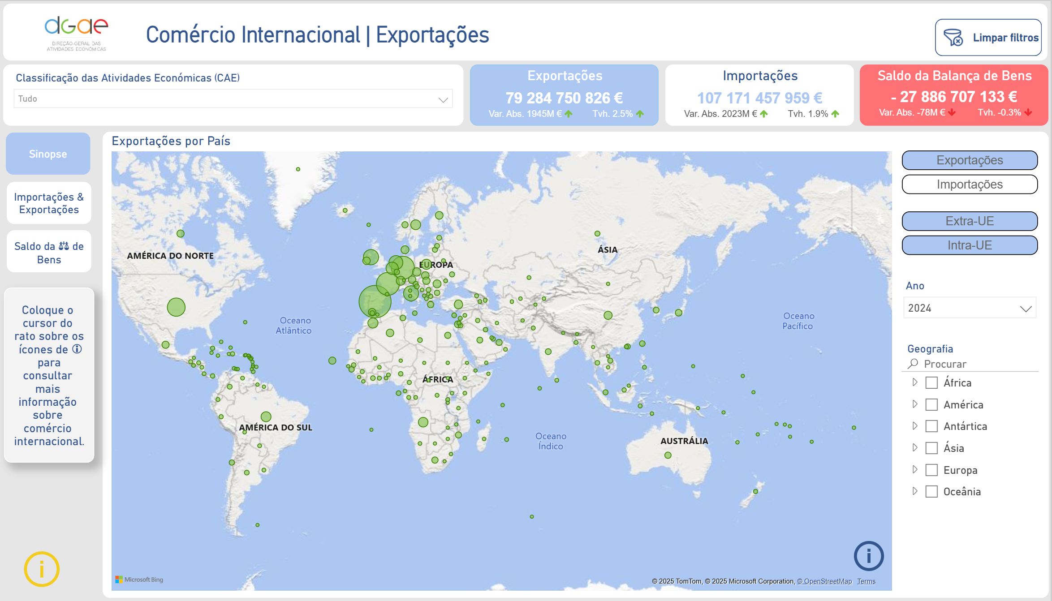Click the yellow info icon bottom-left

point(41,569)
